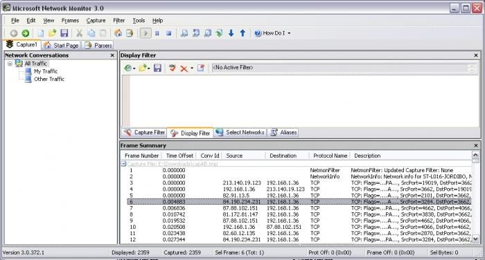Click the Start Page house icon in toolbar

(x=118, y=33)
